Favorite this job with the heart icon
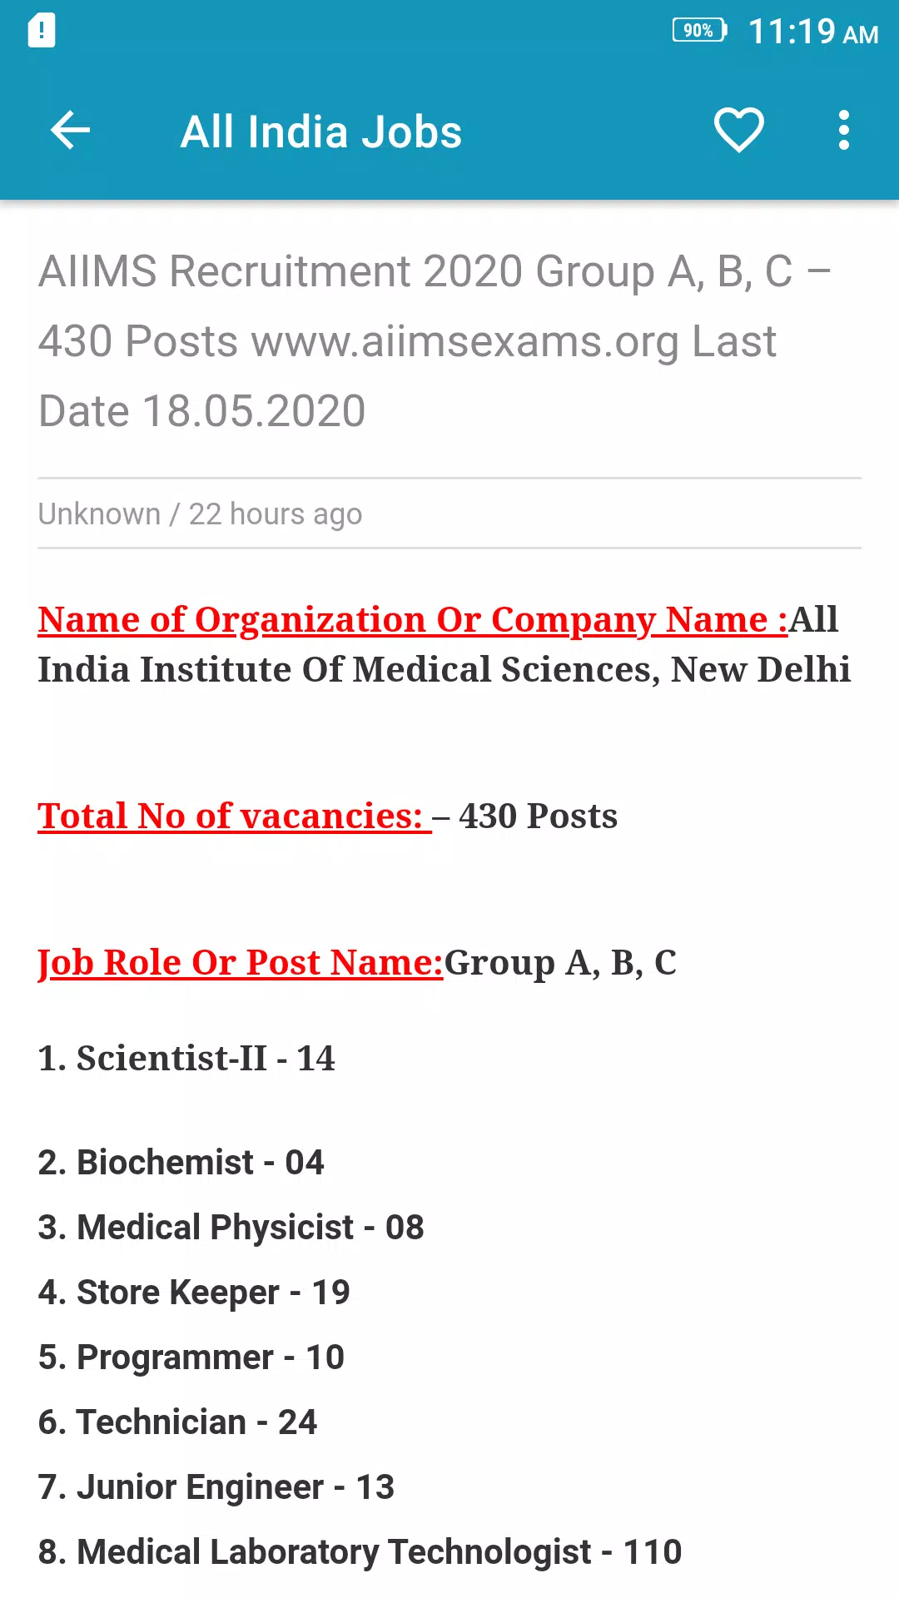The image size is (899, 1598). [738, 131]
